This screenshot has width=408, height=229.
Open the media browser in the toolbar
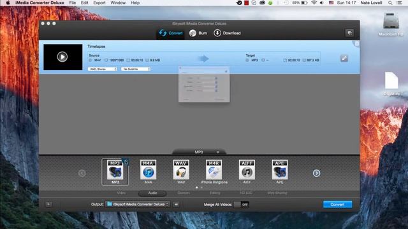pyautogui.click(x=349, y=33)
